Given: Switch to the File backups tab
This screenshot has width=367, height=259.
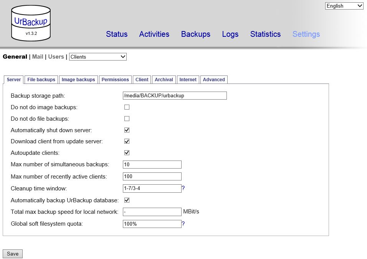Looking at the screenshot, I should click(41, 80).
